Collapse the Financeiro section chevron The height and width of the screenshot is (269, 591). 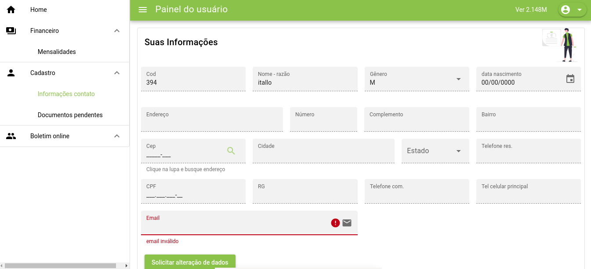(x=117, y=31)
